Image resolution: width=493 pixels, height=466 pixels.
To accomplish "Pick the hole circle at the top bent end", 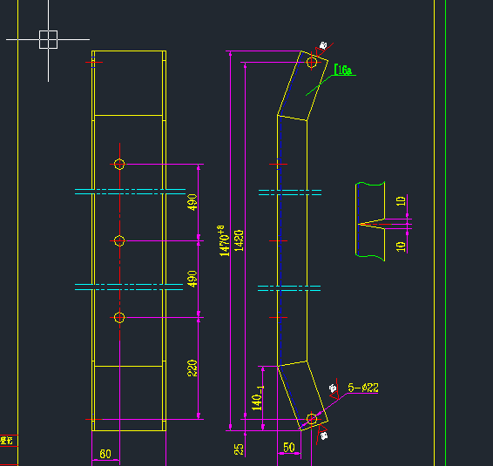I will click(x=312, y=62).
